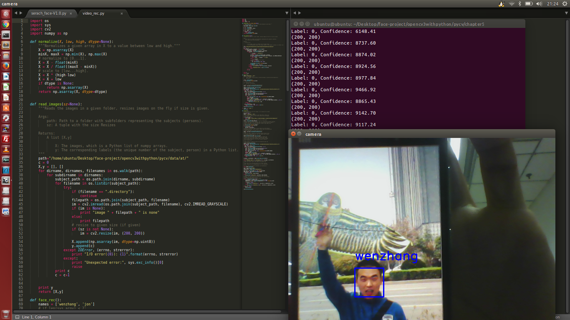Image resolution: width=570 pixels, height=320 pixels.
Task: Open the battery indicator menu
Action: pyautogui.click(x=529, y=4)
